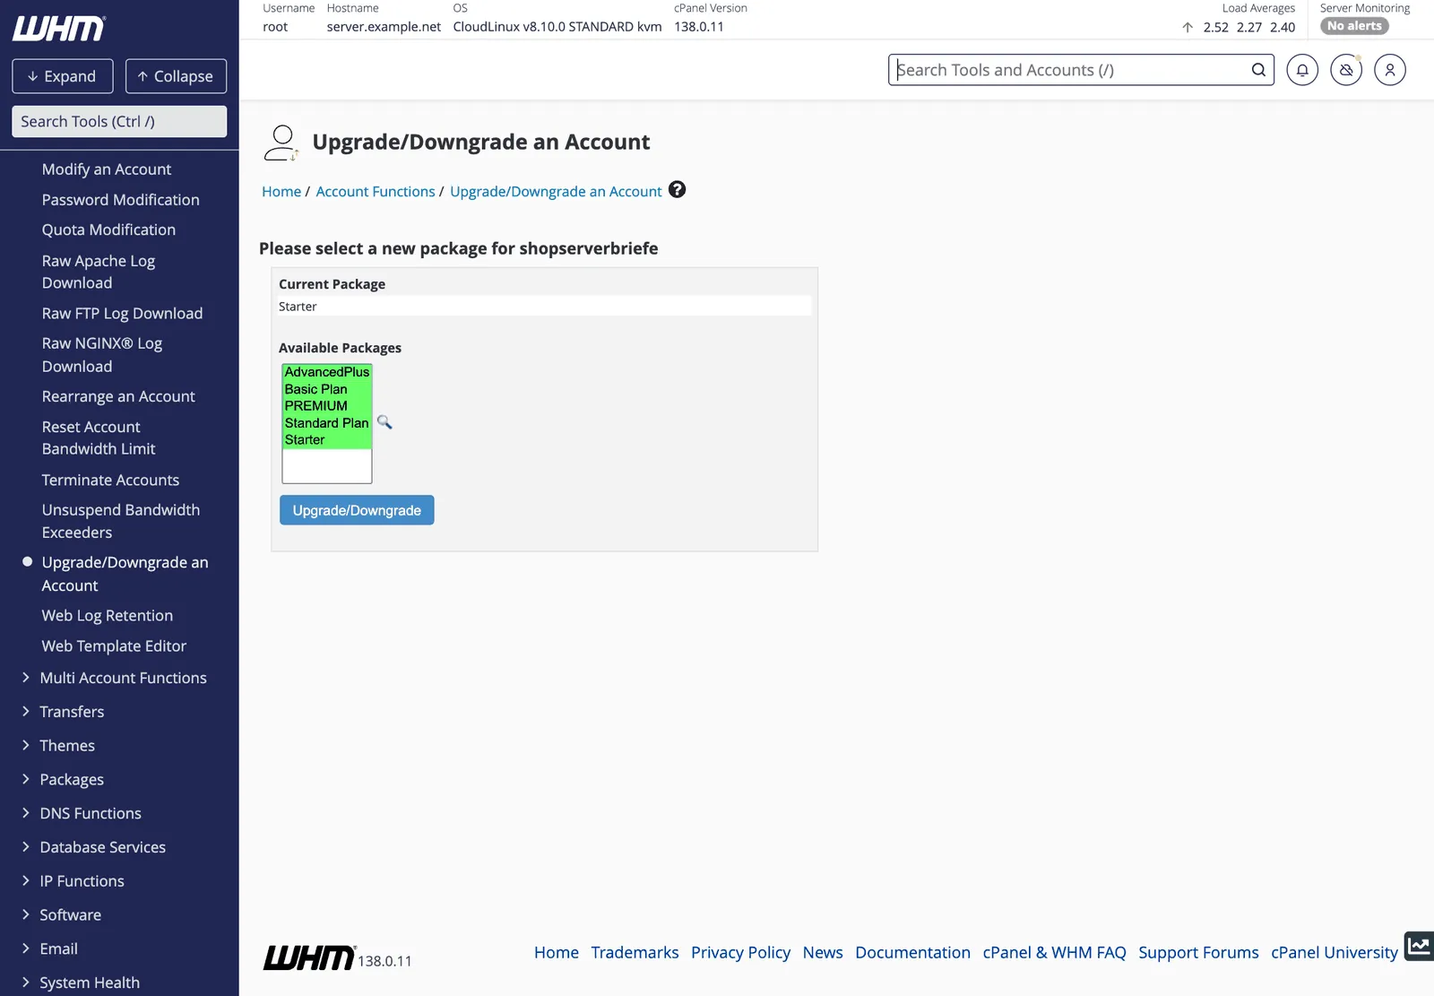Follow the Home breadcrumb link
The image size is (1434, 996).
281,192
